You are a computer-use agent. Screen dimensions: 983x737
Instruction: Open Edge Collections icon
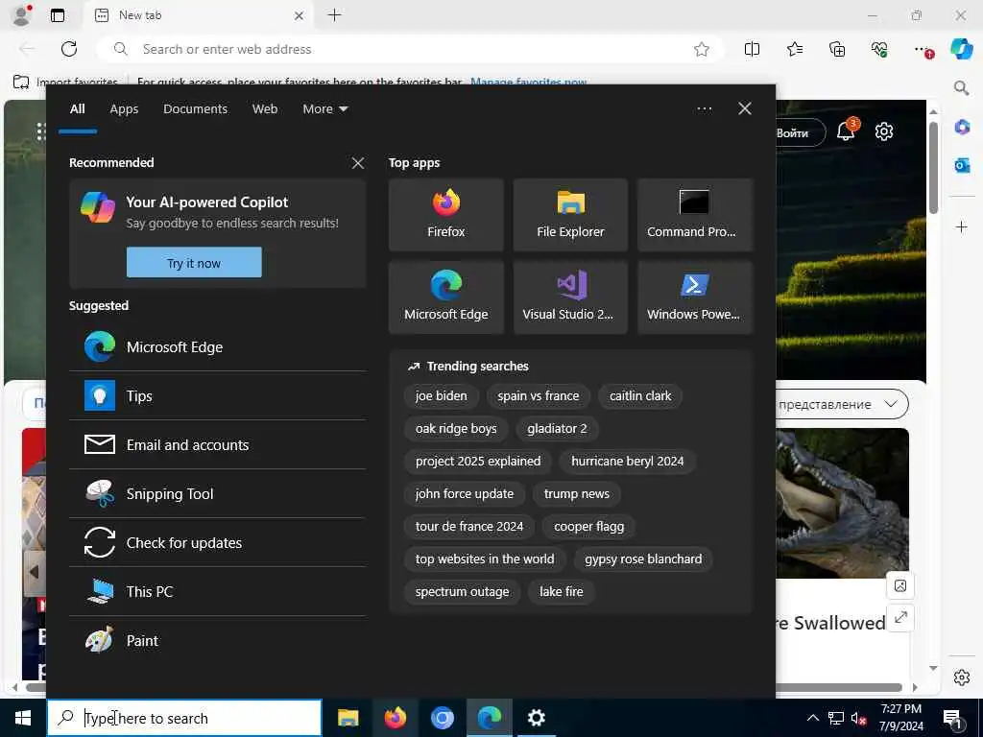coord(837,50)
